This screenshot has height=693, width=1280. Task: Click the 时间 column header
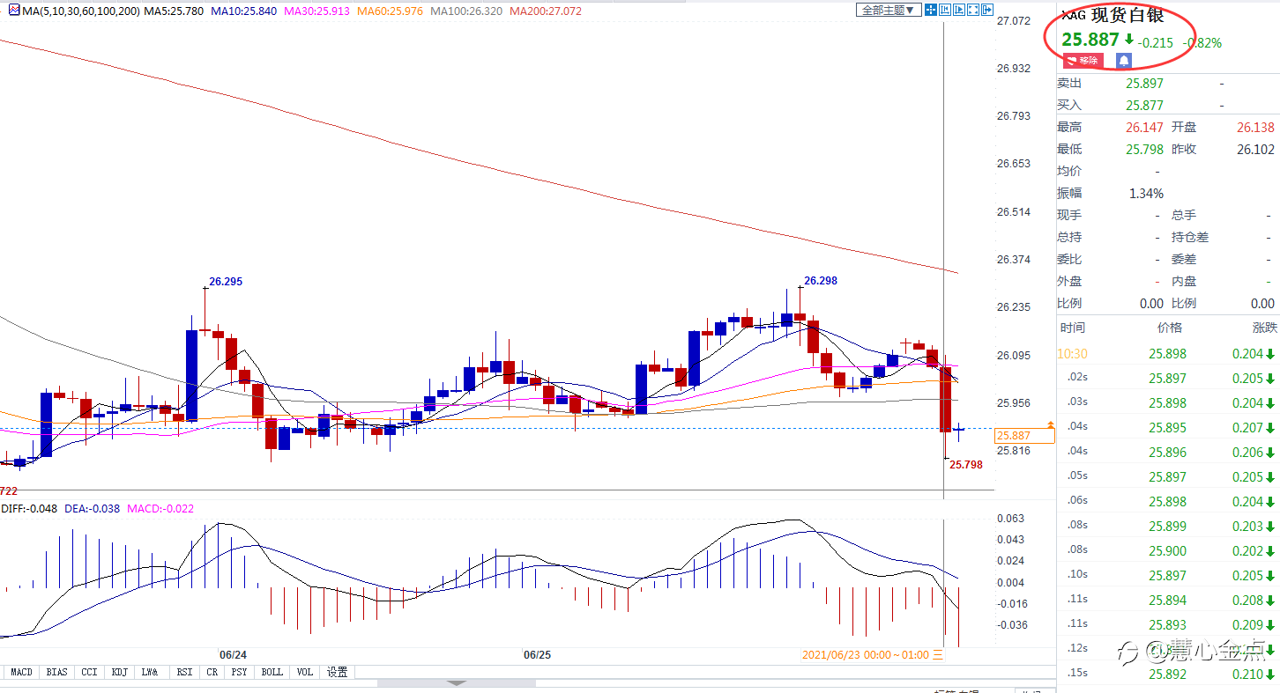(1073, 328)
